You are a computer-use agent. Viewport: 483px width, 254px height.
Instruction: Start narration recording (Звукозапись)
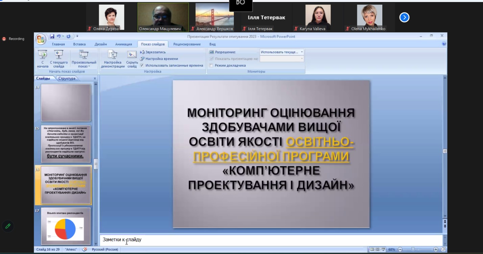[153, 52]
